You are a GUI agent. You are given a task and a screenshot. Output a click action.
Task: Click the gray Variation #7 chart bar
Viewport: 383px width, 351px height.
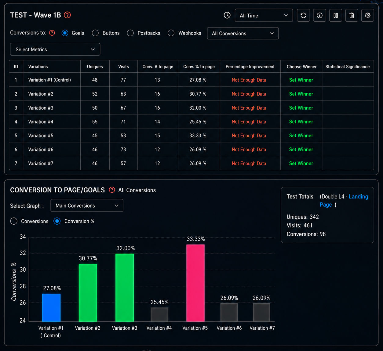[x=261, y=312]
